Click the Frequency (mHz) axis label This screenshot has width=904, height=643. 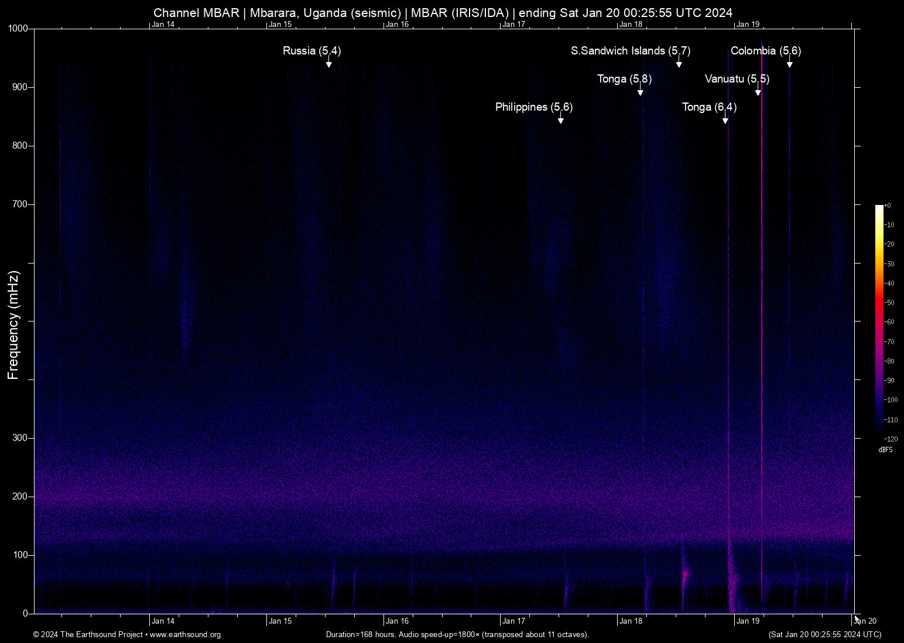(x=13, y=325)
